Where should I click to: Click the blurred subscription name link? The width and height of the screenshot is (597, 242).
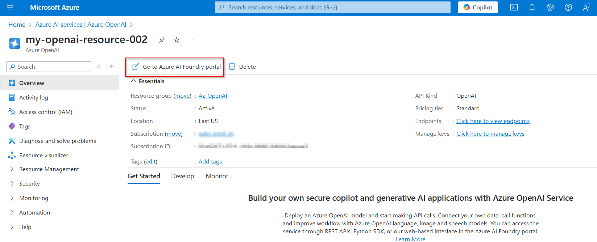[x=217, y=134]
